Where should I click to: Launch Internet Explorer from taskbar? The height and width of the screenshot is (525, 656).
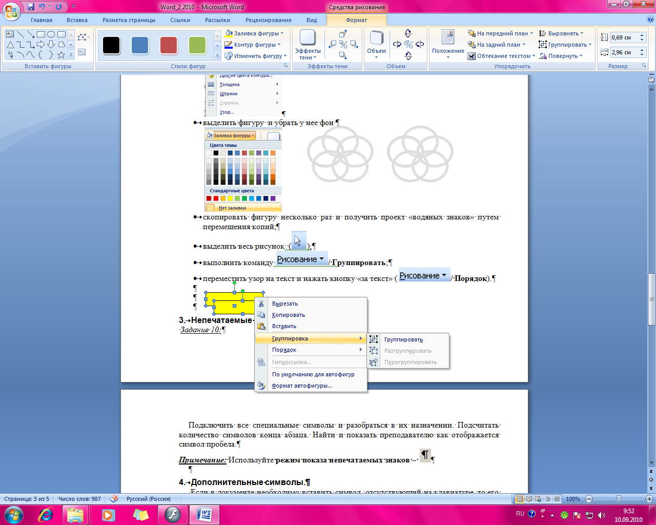pyautogui.click(x=46, y=514)
